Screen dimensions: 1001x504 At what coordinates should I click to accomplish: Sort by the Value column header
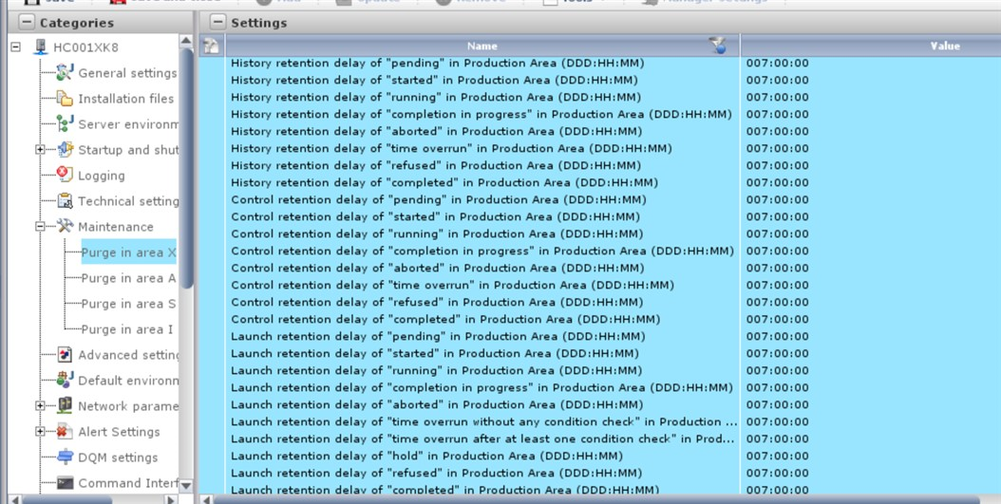pos(945,46)
